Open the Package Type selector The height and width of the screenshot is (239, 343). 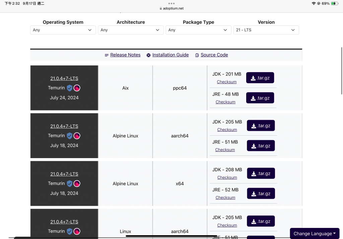pyautogui.click(x=198, y=30)
